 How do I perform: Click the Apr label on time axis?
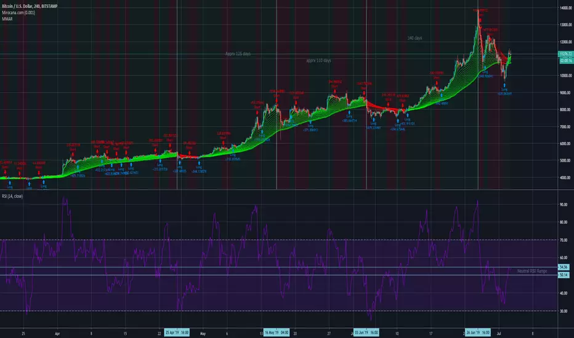(57, 334)
